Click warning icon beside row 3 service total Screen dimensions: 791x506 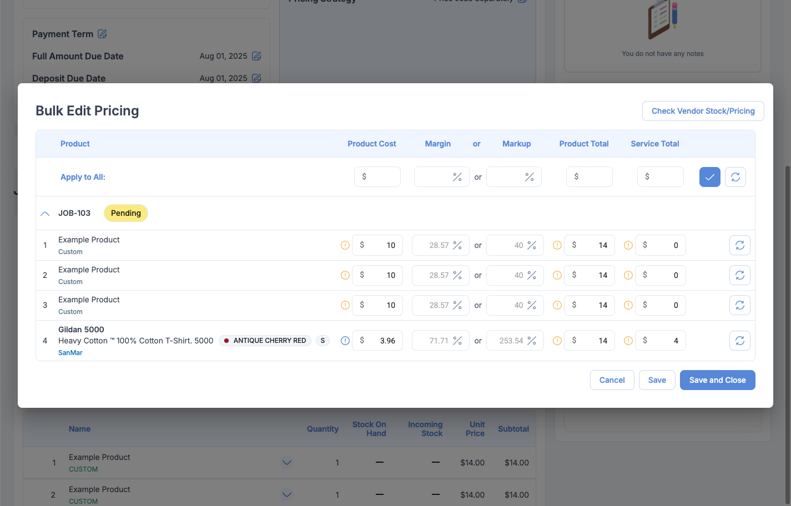tap(628, 305)
